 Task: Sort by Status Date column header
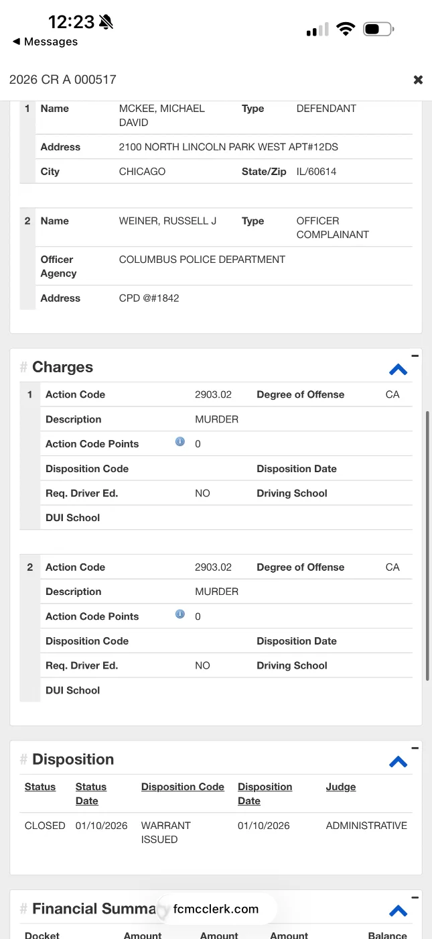coord(91,793)
